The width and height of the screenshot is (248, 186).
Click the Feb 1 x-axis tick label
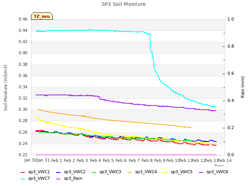(x=57, y=160)
